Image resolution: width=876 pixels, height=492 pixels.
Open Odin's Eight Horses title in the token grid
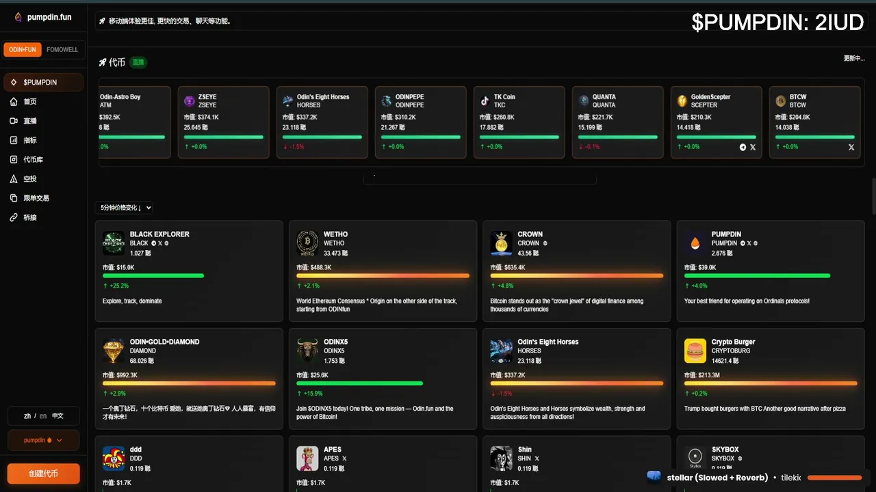tap(548, 342)
